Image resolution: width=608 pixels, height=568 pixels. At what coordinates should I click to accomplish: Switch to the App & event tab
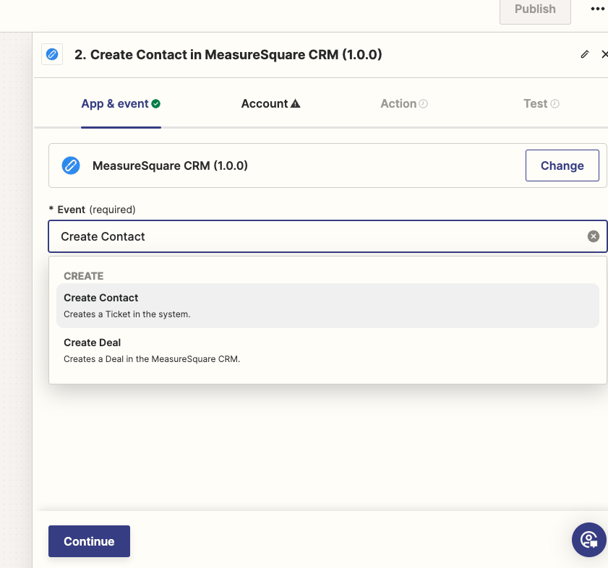pos(114,104)
